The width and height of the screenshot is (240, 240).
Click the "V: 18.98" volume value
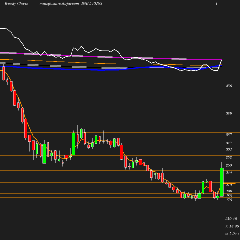(232, 226)
